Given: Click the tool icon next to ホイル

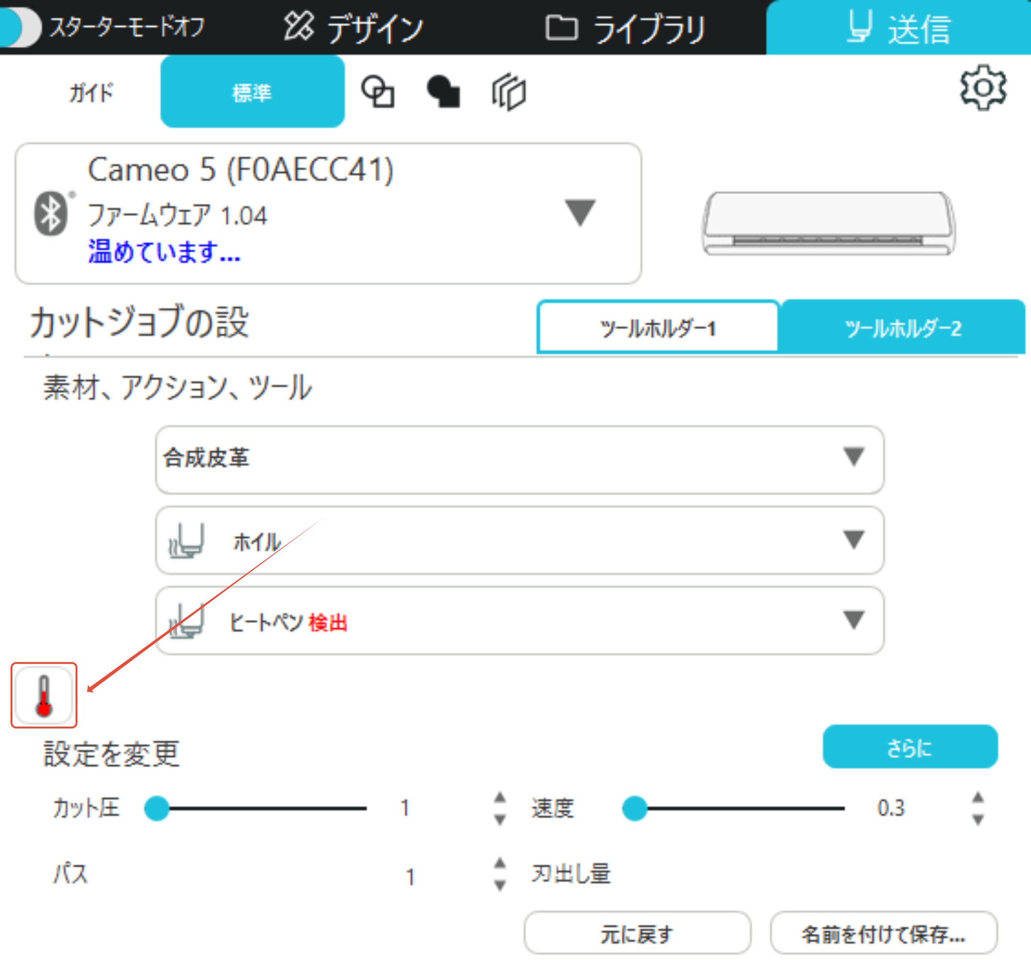Looking at the screenshot, I should point(186,540).
